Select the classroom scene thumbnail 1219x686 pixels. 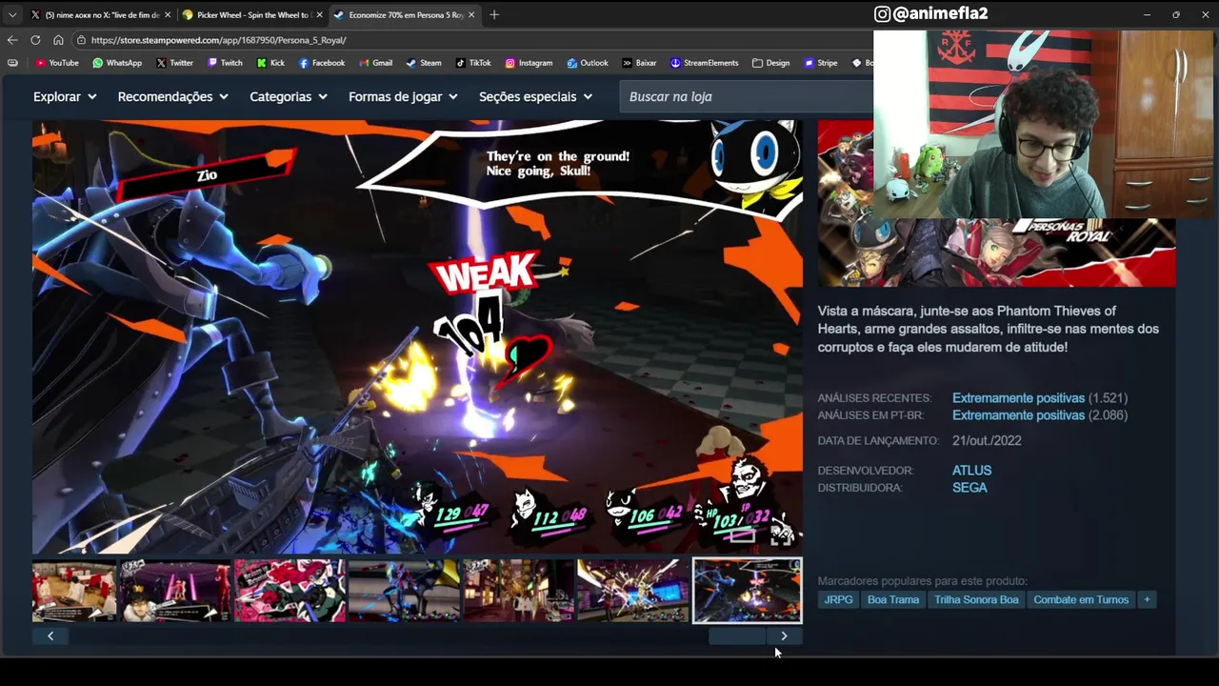coord(74,591)
